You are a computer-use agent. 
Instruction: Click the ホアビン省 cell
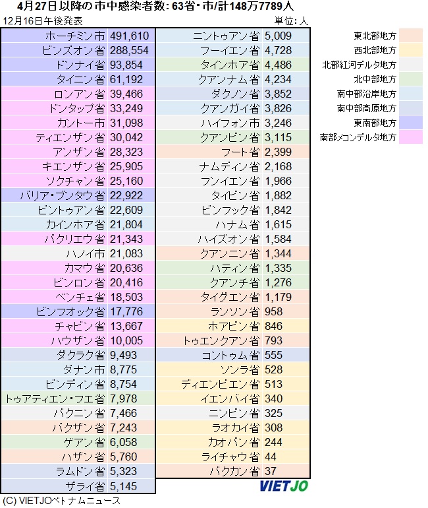[234, 327]
